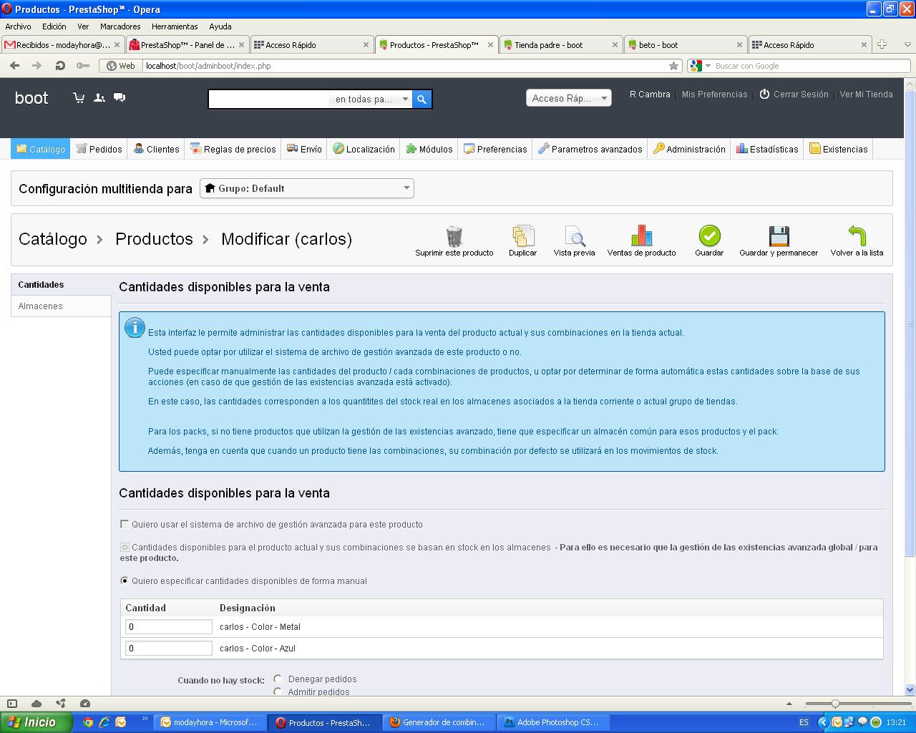Screen dimensions: 916x733
Task: Switch to the 'Tienda padre - boot' browser tab
Action: pos(561,44)
